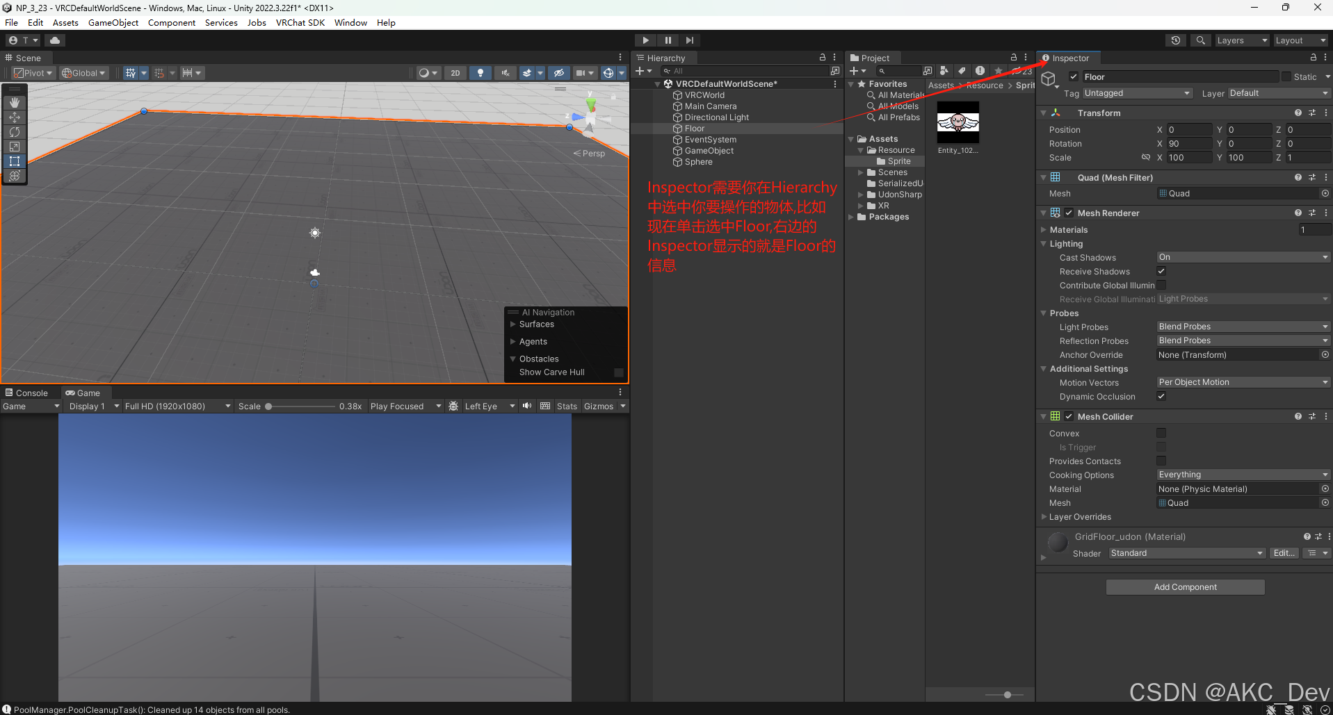The height and width of the screenshot is (715, 1333).
Task: Click Add Component button
Action: [x=1185, y=587]
